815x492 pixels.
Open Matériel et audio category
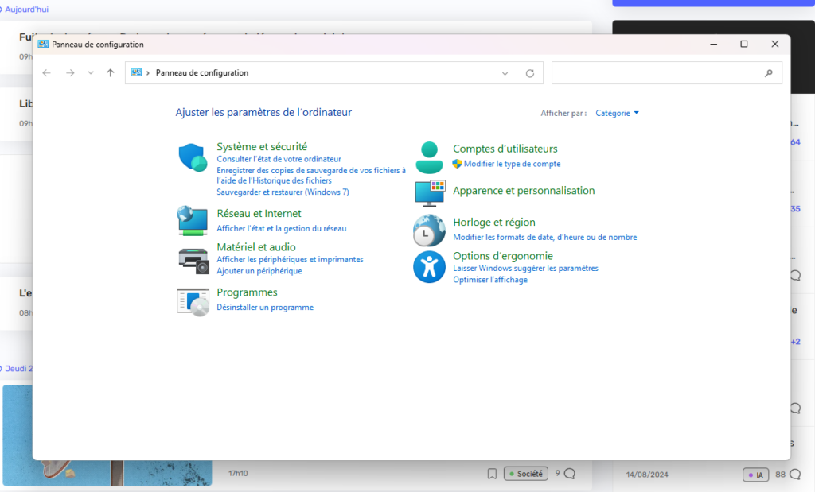tap(256, 247)
